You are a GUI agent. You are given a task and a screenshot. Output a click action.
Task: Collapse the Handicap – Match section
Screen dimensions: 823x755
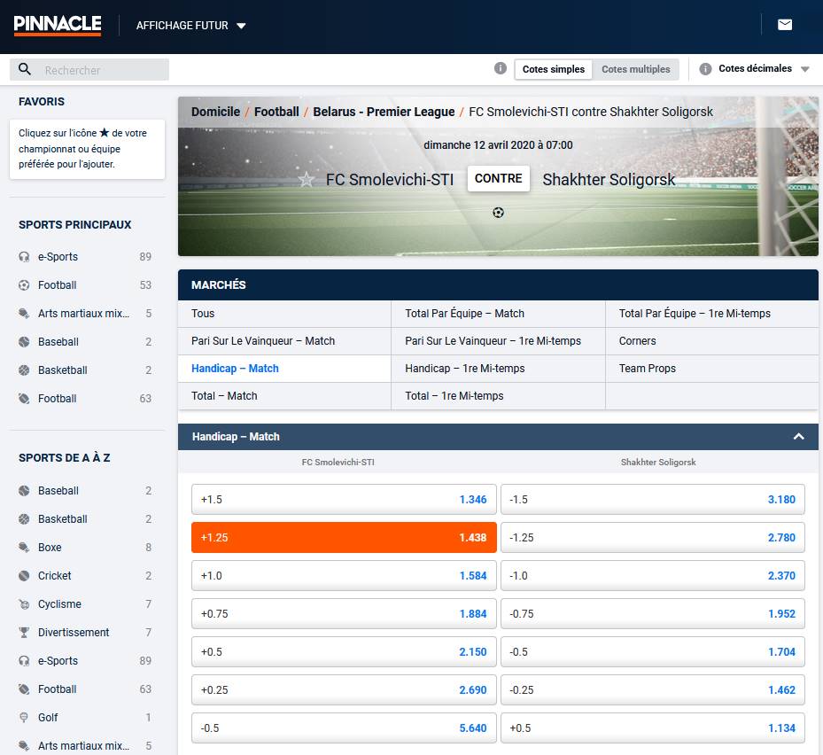(x=798, y=437)
